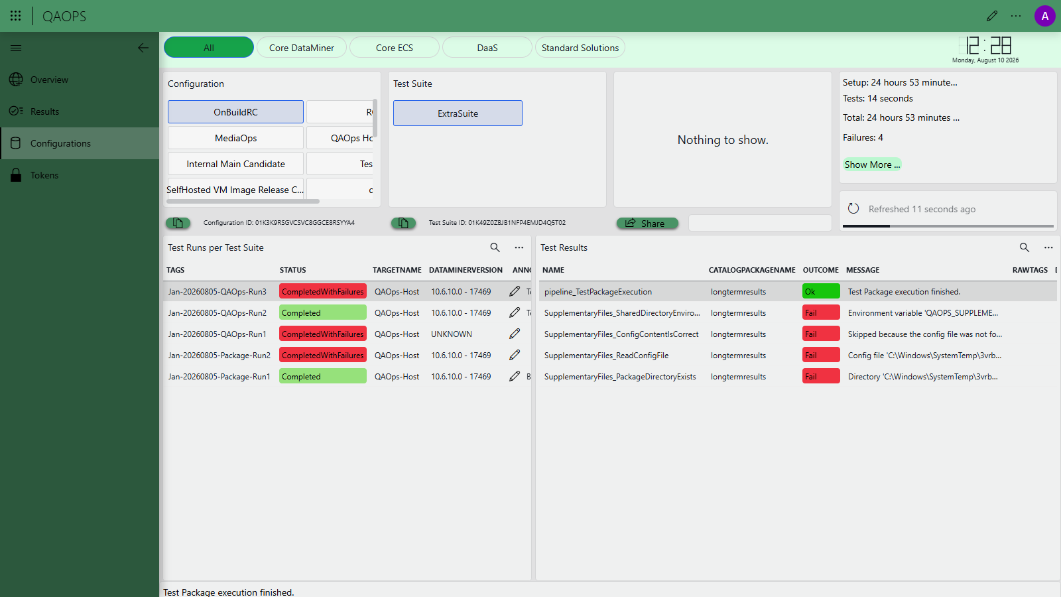Open Overview in the sidebar
This screenshot has width=1061, height=597.
(80, 80)
